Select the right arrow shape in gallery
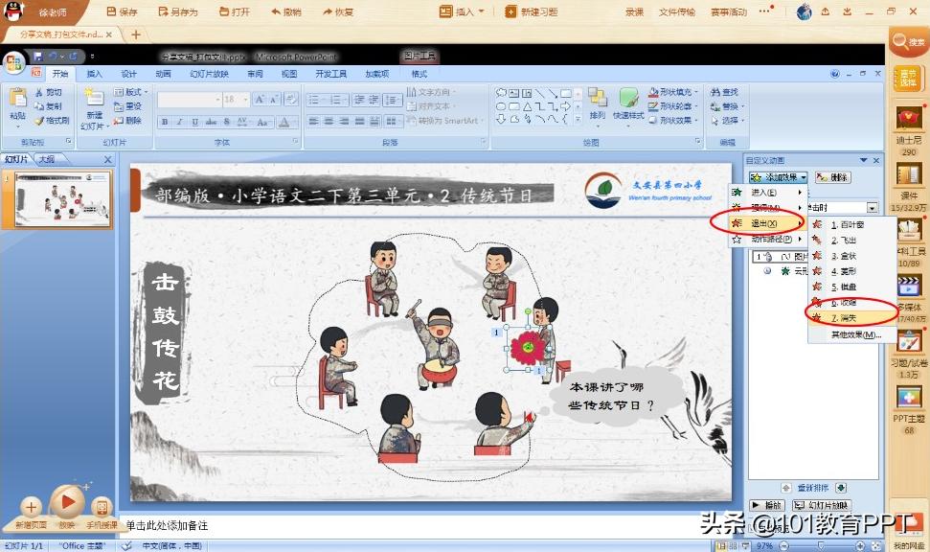 (565, 106)
